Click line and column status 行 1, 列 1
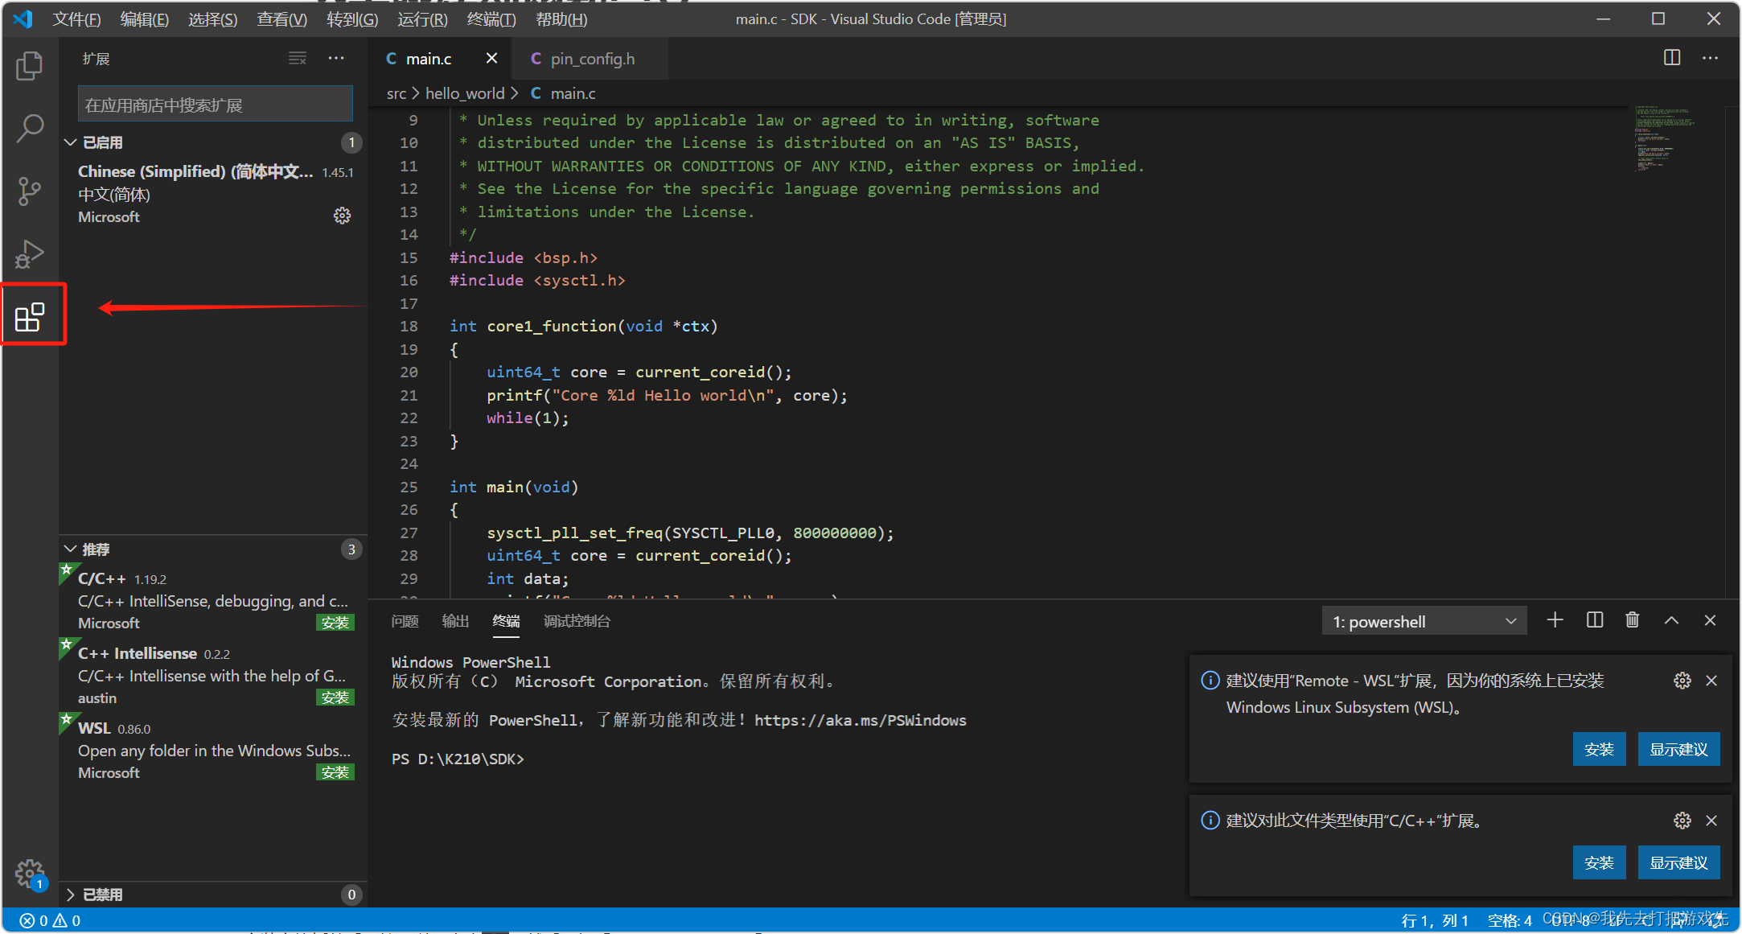 [x=1435, y=921]
